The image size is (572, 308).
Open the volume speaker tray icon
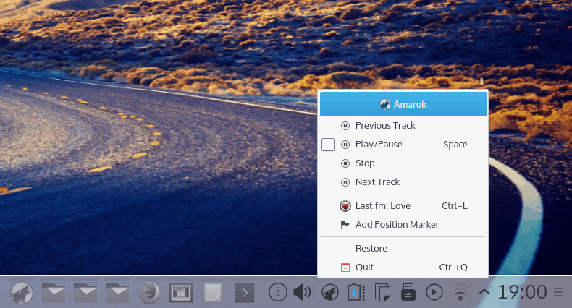[303, 292]
